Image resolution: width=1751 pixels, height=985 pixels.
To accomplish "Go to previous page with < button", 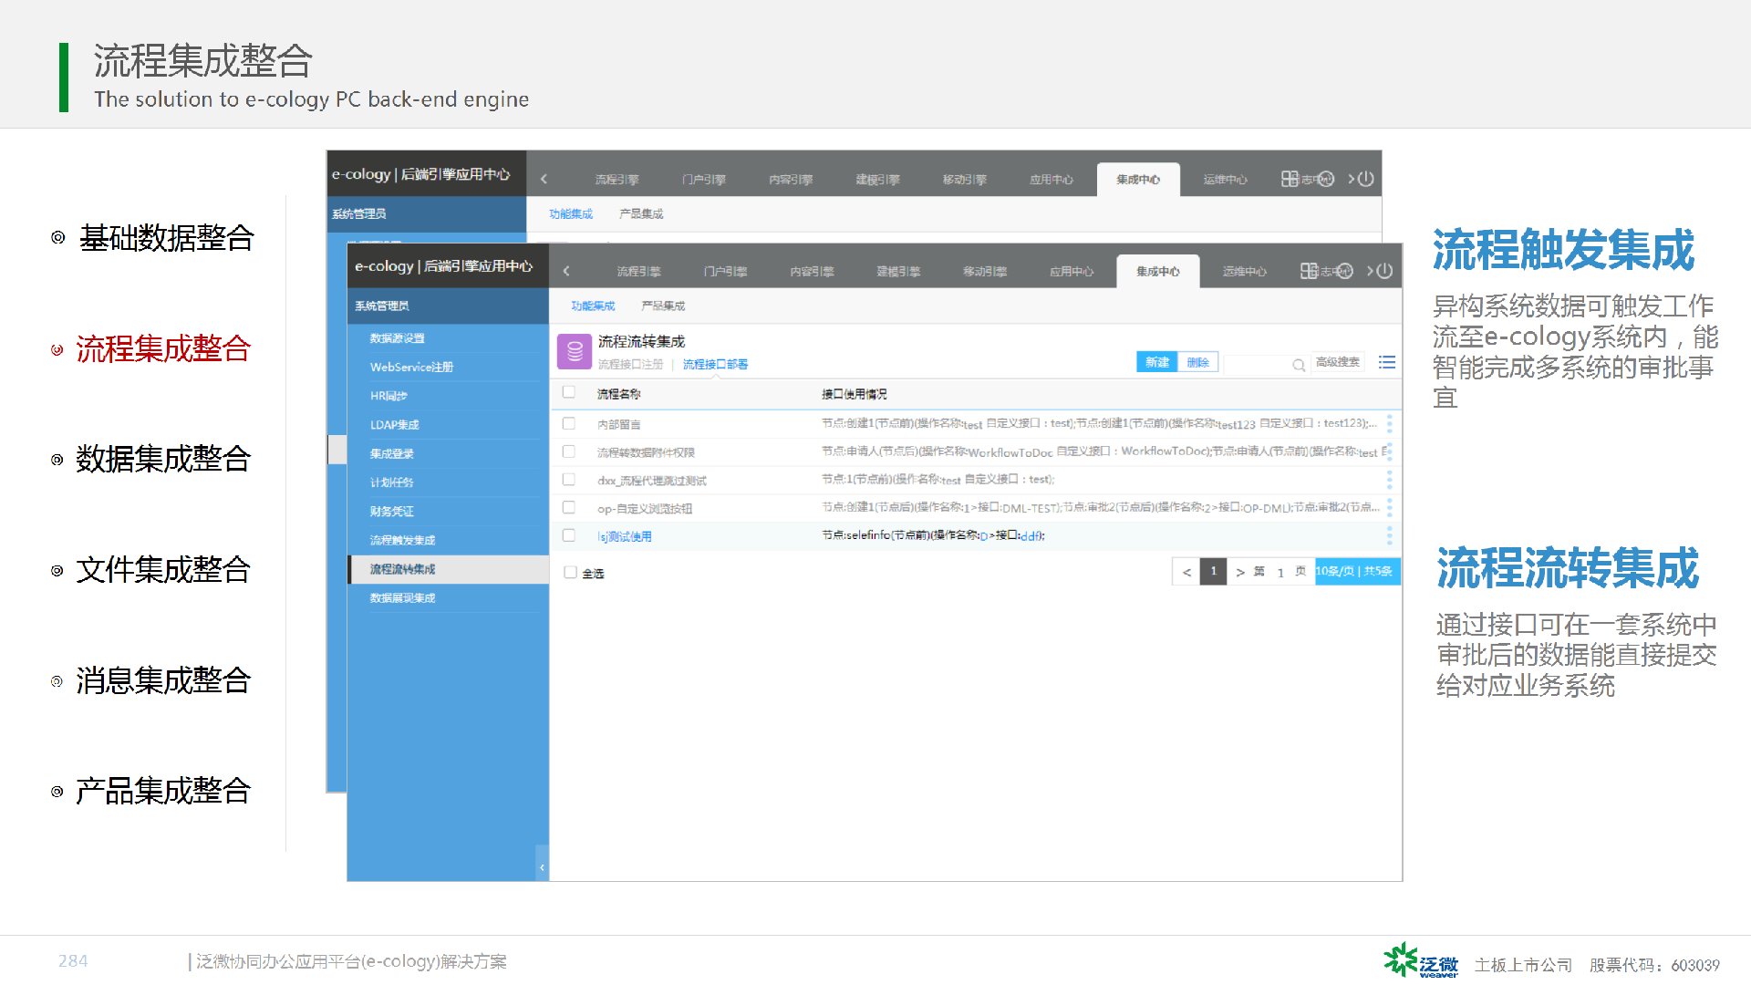I will pyautogui.click(x=1186, y=572).
